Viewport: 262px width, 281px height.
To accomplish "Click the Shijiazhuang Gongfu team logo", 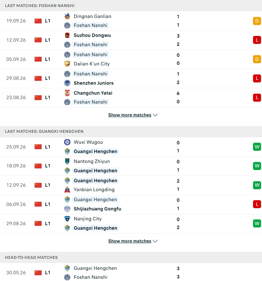I will click(67, 209).
